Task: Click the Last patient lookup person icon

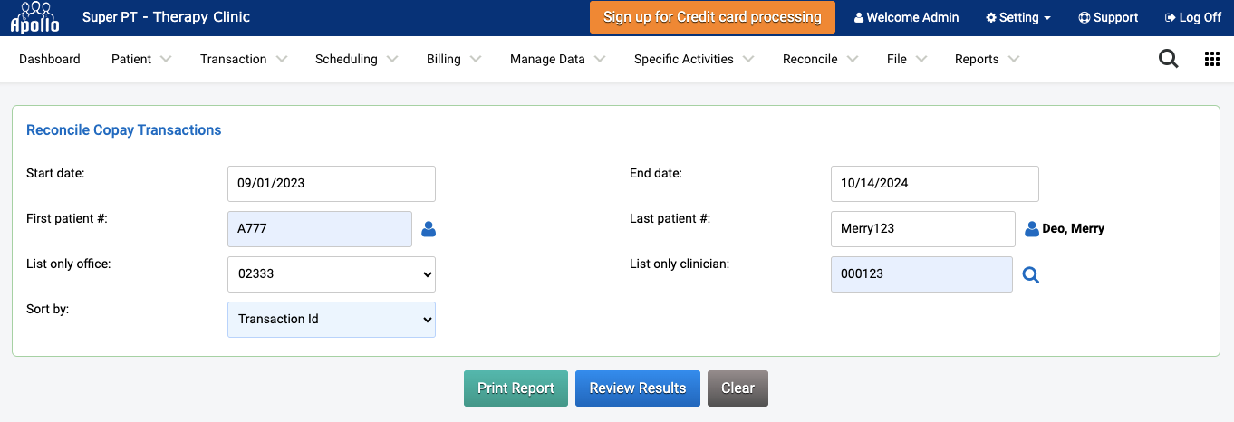Action: coord(1032,229)
